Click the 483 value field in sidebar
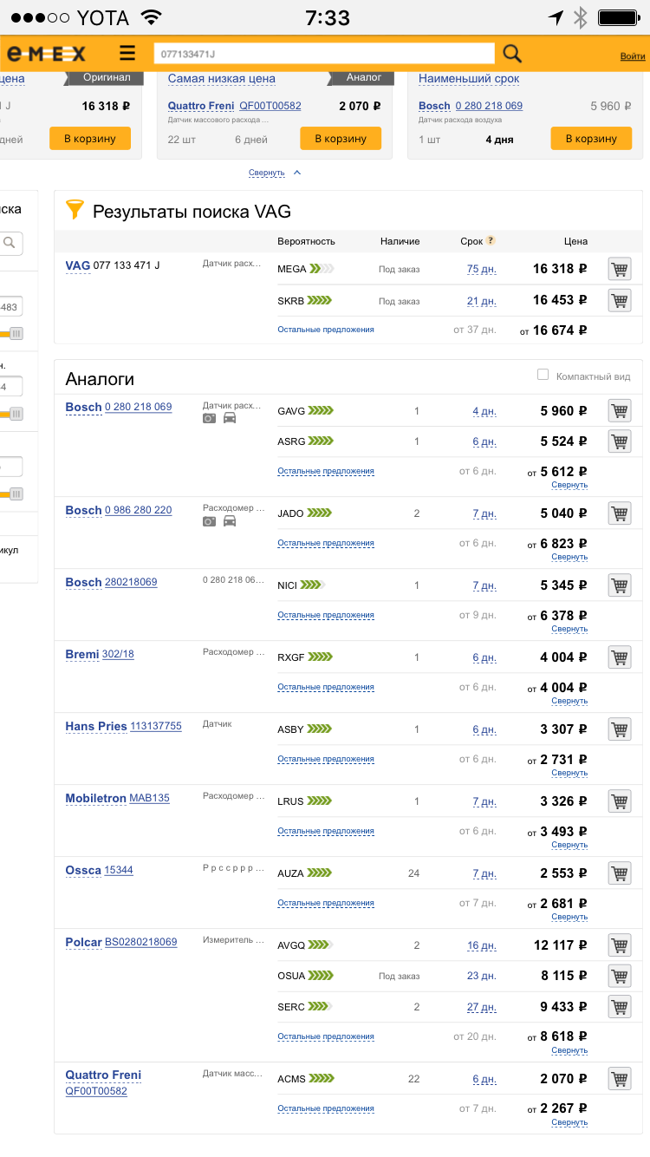The width and height of the screenshot is (650, 1157). 11,307
